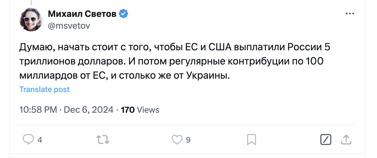This screenshot has height=158, width=377.
Task: Like the post with the heart icon
Action: pyautogui.click(x=177, y=140)
